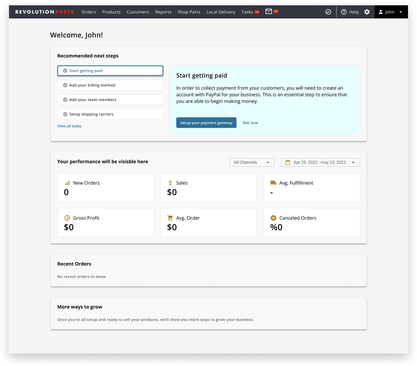Click the Avg. Fulfillment truck icon

pos(273,183)
